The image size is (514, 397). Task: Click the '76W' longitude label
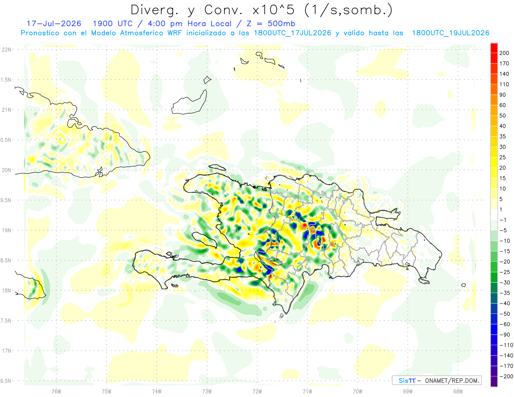pyautogui.click(x=56, y=391)
